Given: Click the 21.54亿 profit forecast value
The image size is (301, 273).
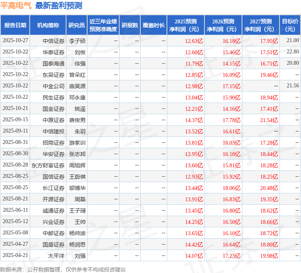Looking at the screenshot, I should [x=269, y=120].
